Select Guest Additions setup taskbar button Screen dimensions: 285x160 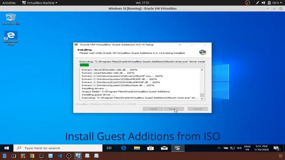pyautogui.click(x=178, y=148)
